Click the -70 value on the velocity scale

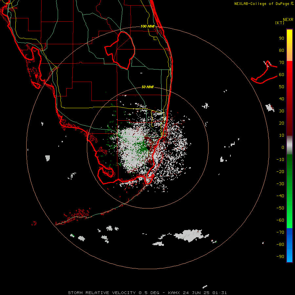click(x=280, y=232)
